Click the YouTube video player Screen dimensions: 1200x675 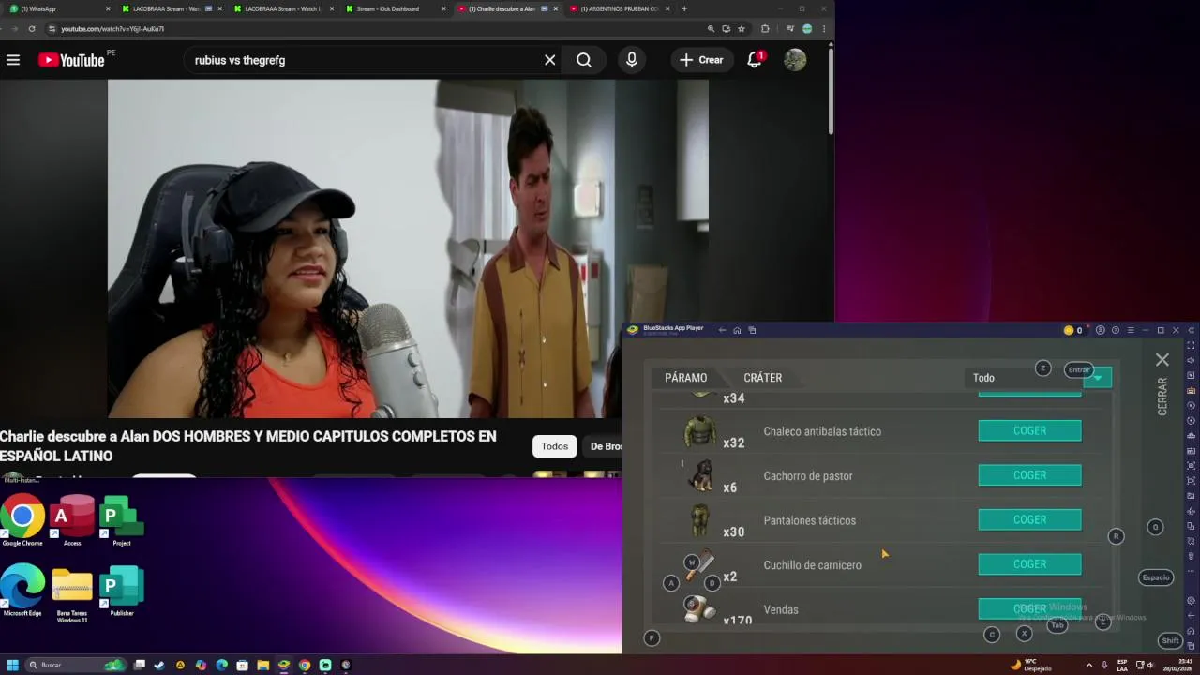point(408,248)
